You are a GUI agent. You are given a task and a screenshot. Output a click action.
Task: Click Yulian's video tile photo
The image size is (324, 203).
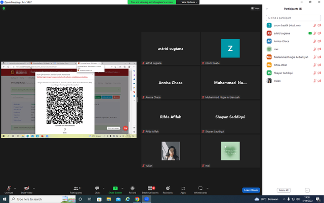[171, 151]
